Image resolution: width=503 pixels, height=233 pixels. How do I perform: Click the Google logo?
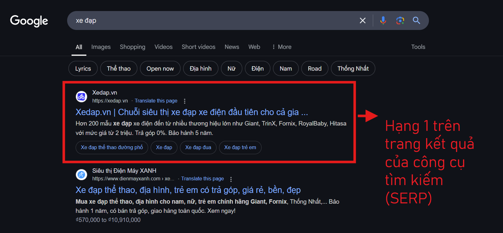tap(29, 21)
